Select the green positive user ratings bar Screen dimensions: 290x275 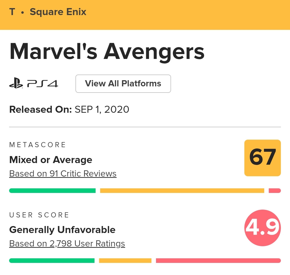pyautogui.click(x=52, y=260)
